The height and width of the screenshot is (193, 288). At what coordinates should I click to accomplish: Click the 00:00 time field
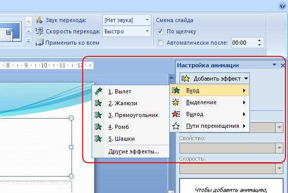[244, 43]
